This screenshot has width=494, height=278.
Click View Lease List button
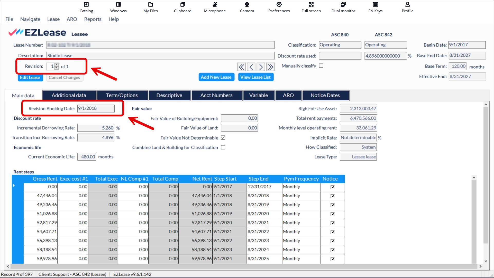coord(255,77)
